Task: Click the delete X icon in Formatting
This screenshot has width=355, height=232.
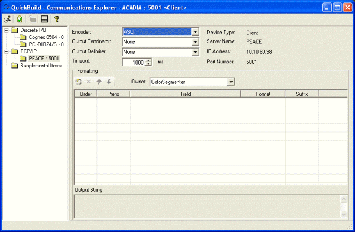Action: tap(89, 82)
